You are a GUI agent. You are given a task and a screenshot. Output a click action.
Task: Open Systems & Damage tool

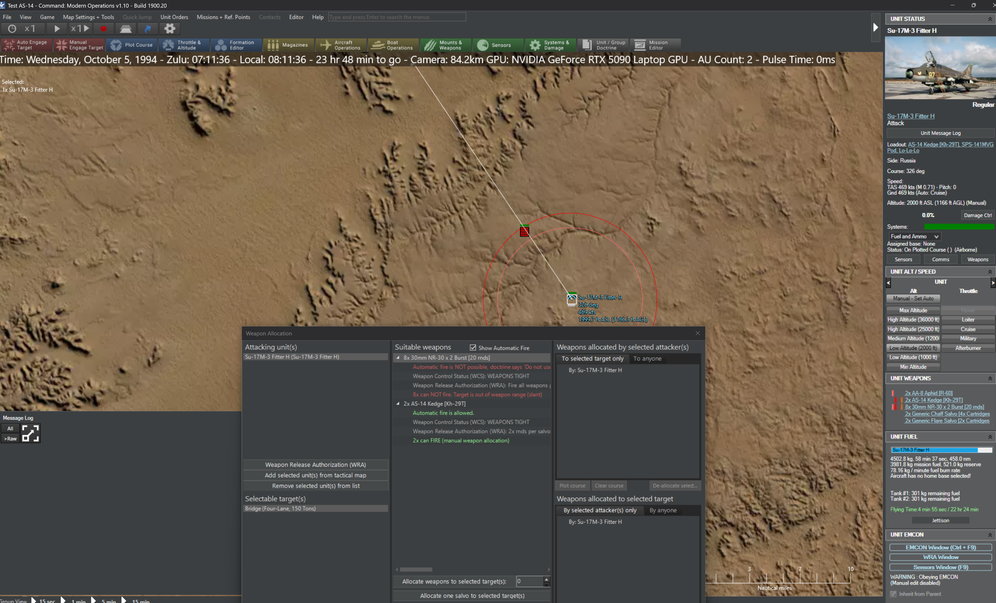click(x=551, y=45)
